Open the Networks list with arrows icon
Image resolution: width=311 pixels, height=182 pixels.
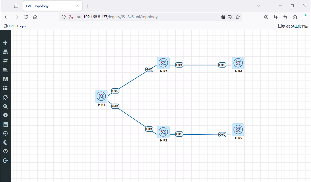tap(5, 61)
